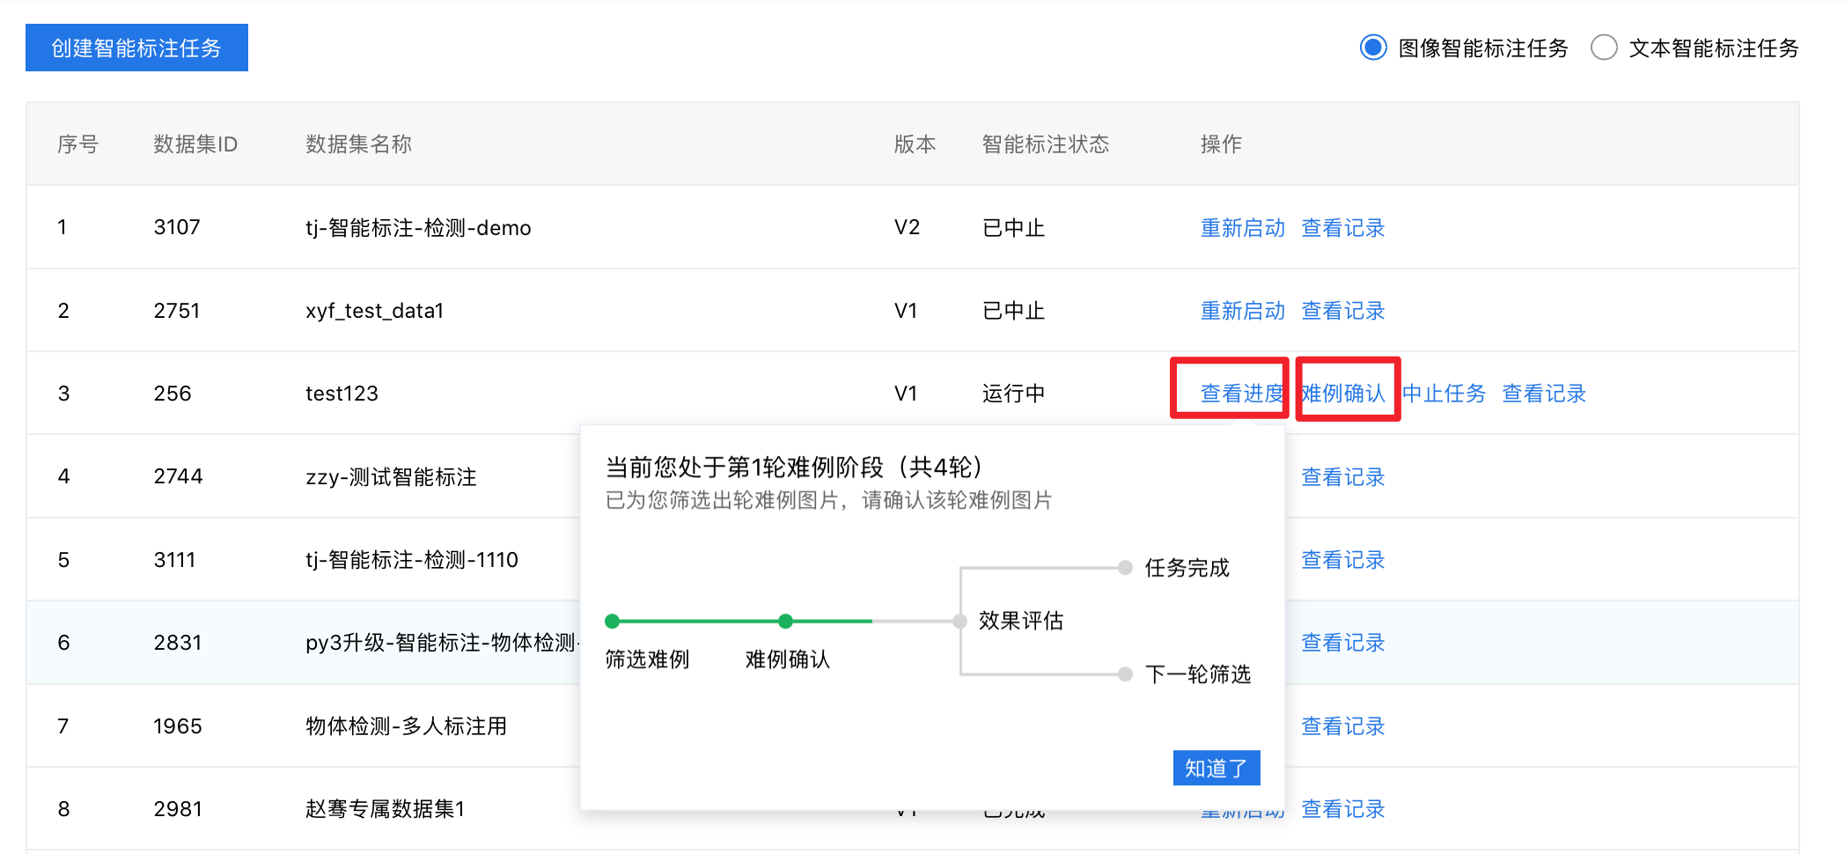Select the 文本智能标注任务 radio button
This screenshot has height=854, width=1845.
(1604, 48)
